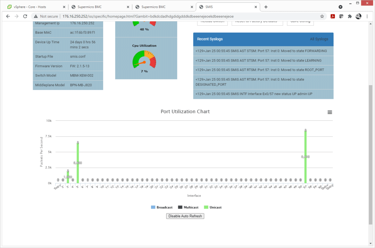Toggle Multicast series in chart legend
The height and width of the screenshot is (248, 375).
[188, 207]
